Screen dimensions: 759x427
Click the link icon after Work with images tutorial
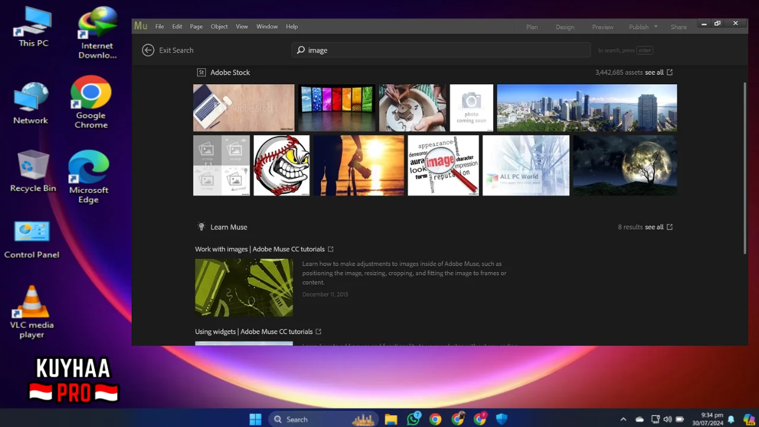click(x=331, y=249)
